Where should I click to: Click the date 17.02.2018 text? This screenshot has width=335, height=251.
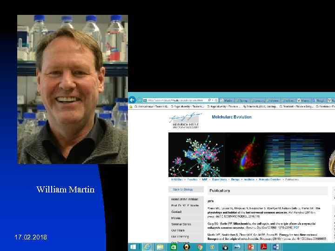click(x=31, y=237)
